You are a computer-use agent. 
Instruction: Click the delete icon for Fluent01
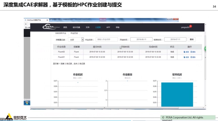193,57
